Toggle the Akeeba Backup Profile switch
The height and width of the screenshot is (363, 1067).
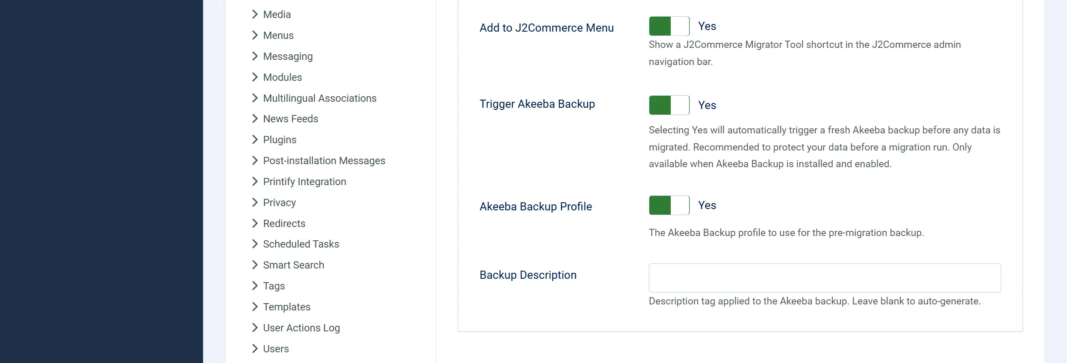(669, 205)
